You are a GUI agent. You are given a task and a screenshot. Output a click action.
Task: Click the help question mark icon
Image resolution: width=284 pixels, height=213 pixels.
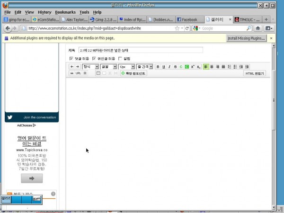tap(53, 194)
